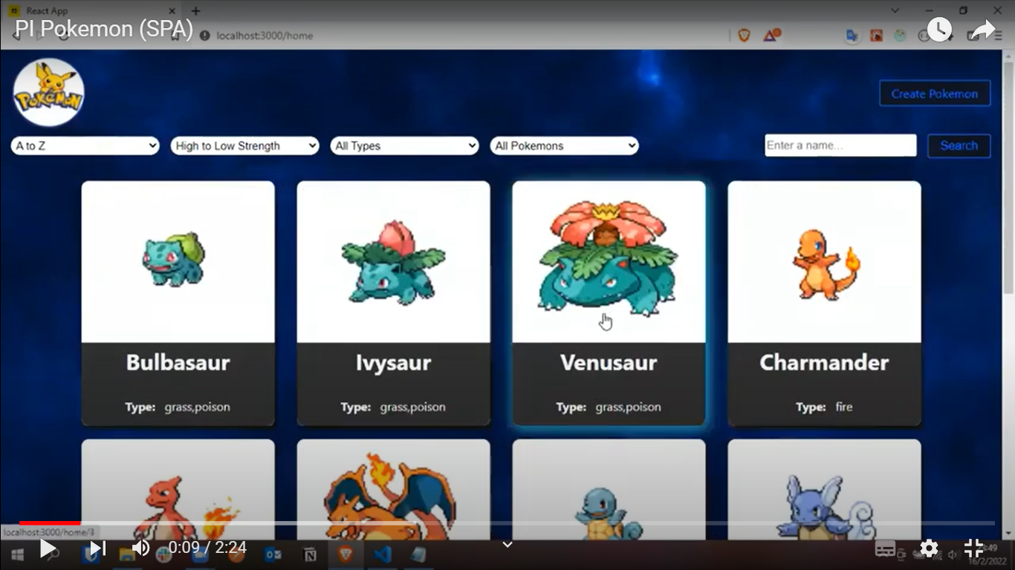Click the Watch Later clock icon
Screen dimensions: 1015x570
point(939,30)
